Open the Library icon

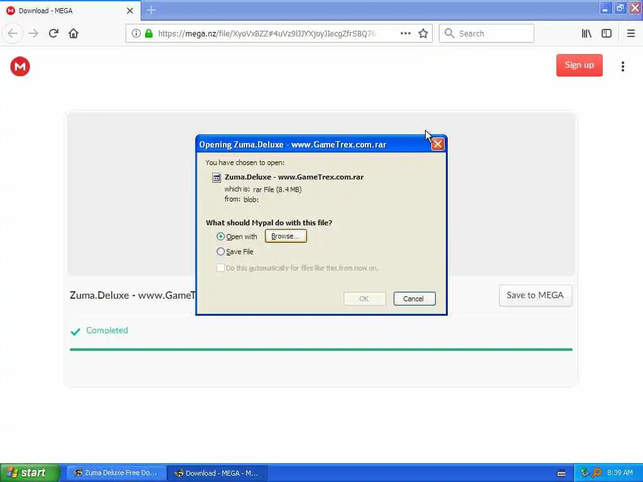[586, 34]
